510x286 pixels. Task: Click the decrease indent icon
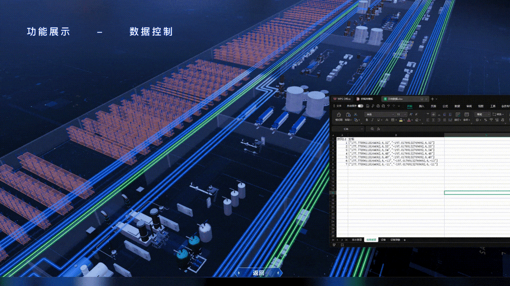click(444, 115)
